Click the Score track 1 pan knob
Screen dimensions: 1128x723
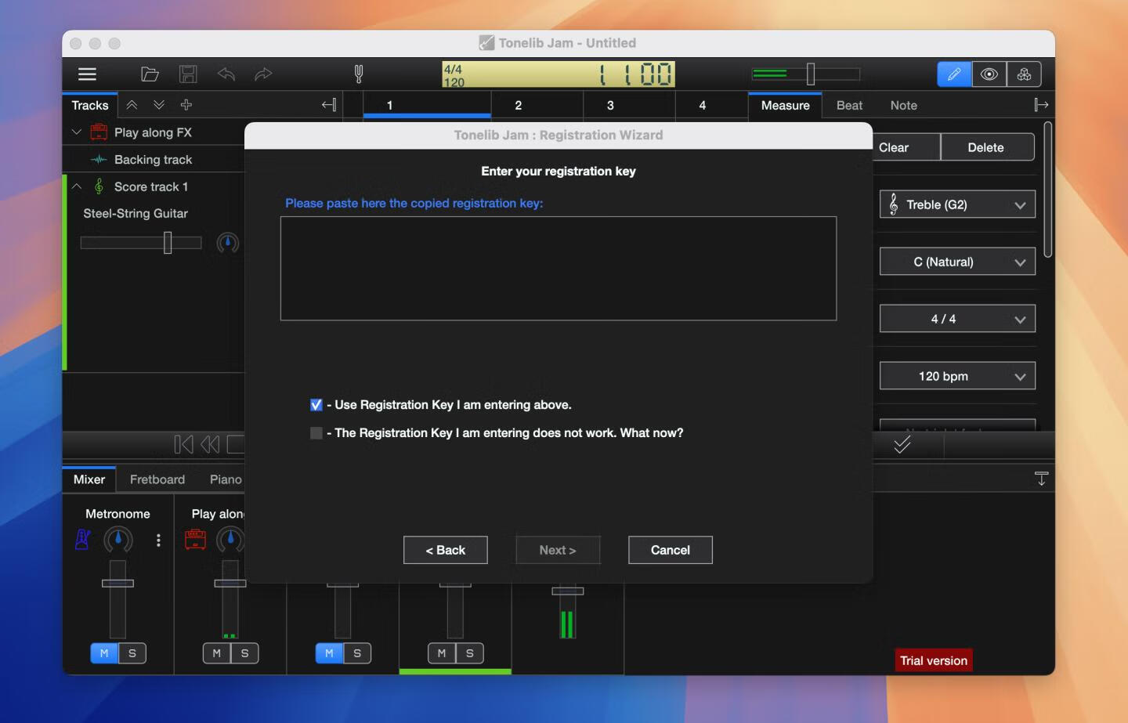point(228,243)
